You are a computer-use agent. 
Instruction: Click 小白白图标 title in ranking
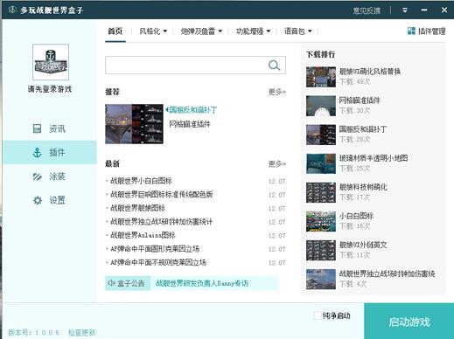click(356, 216)
